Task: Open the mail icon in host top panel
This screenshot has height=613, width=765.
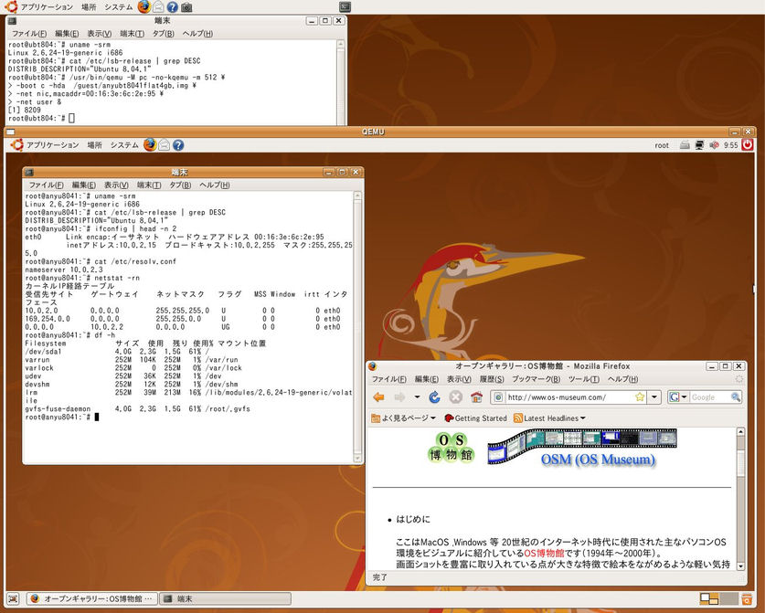Action: point(158,7)
